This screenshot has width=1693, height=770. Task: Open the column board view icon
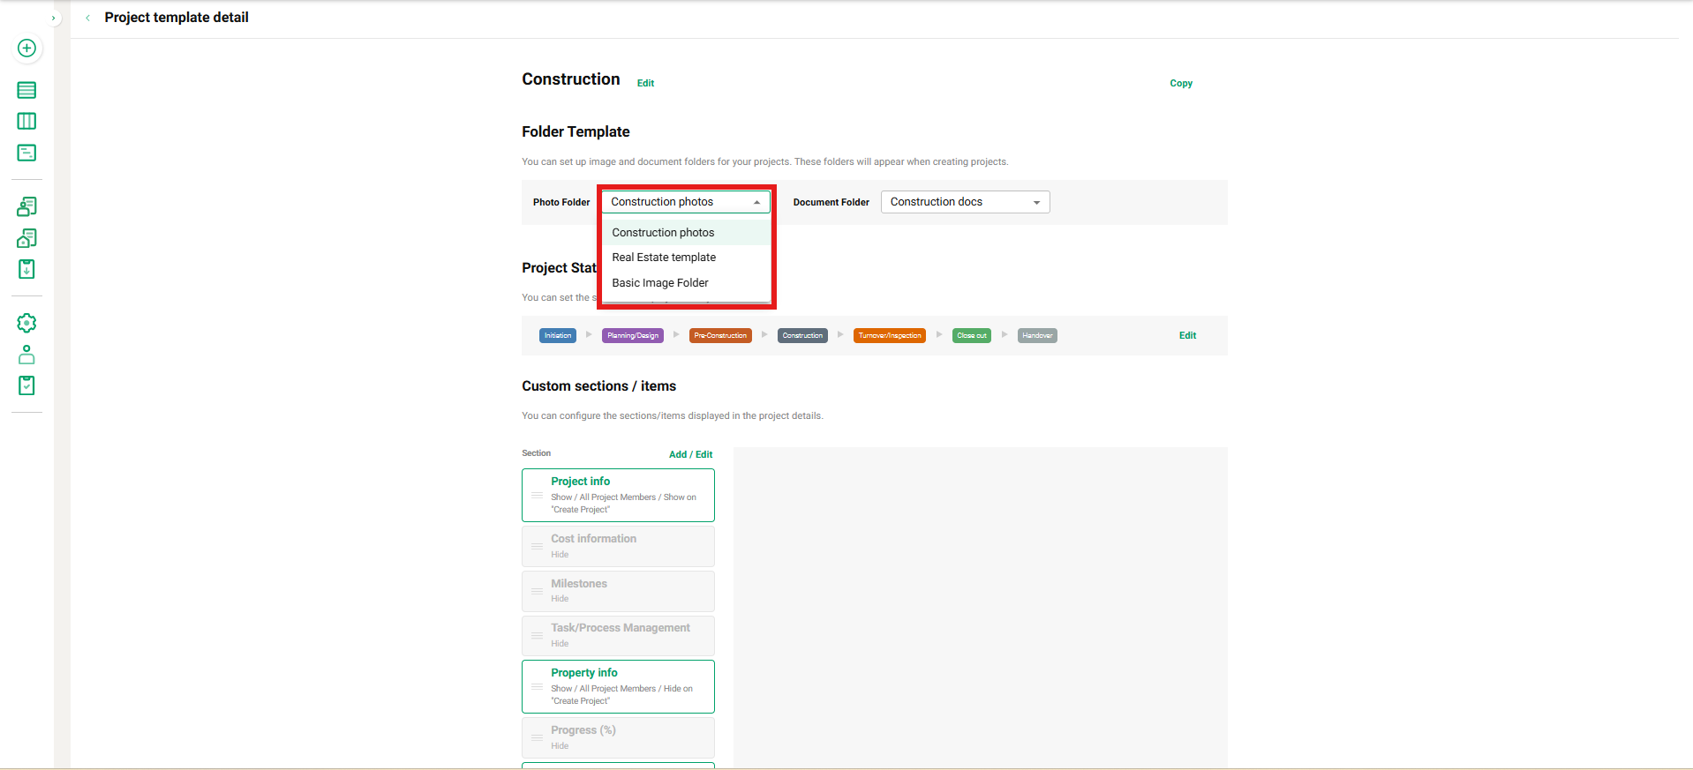(x=26, y=122)
